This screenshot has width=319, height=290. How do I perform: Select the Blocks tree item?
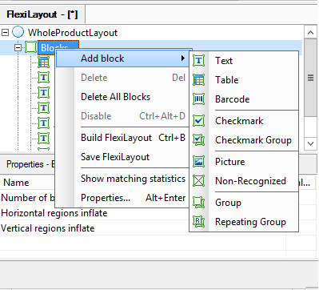click(x=58, y=47)
